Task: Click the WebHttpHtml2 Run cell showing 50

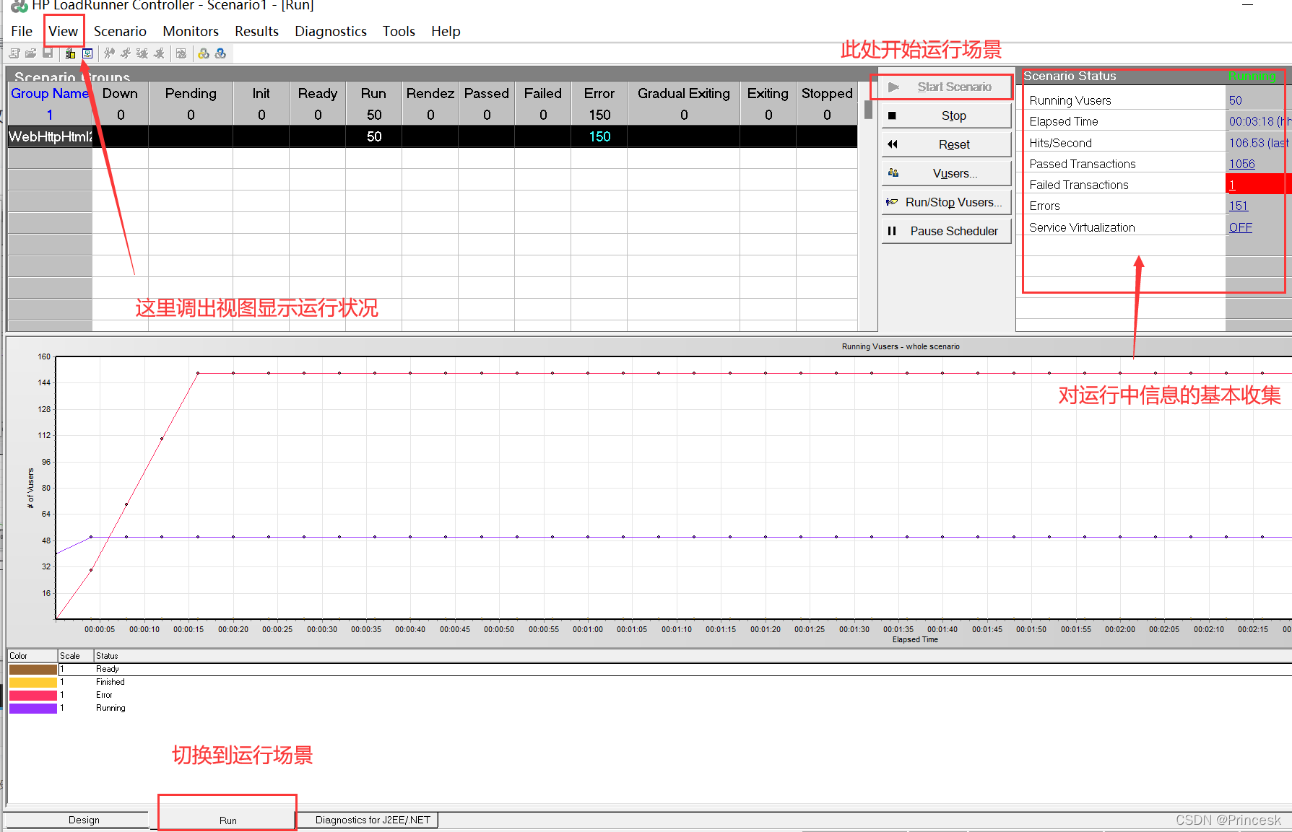Action: (x=374, y=136)
